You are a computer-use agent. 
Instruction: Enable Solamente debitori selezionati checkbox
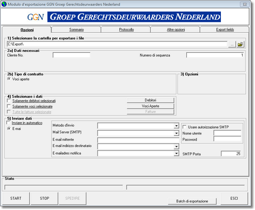[9, 101]
